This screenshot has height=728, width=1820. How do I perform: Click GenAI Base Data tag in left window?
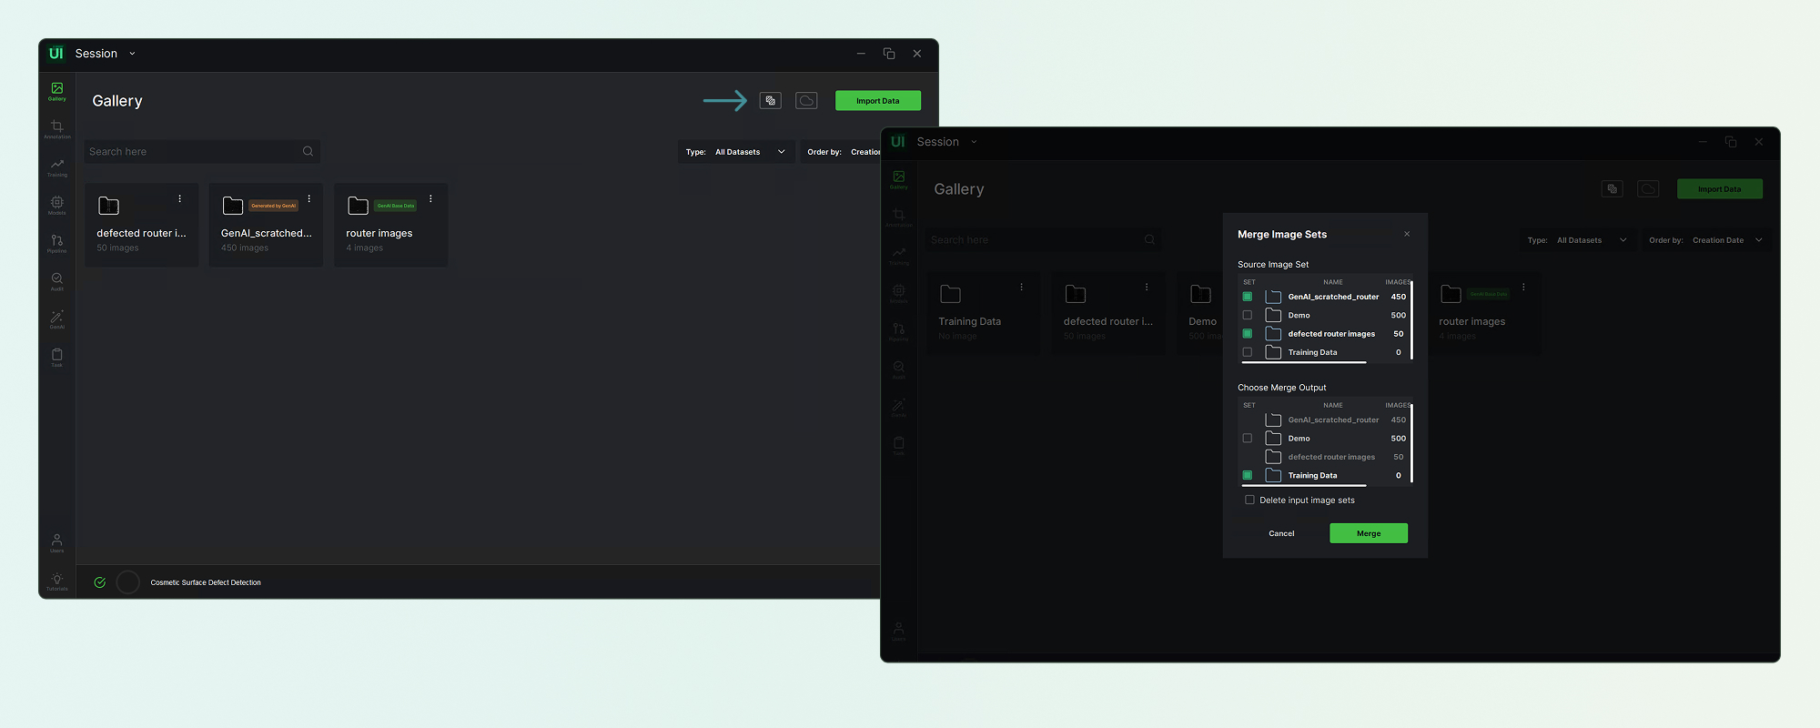[396, 206]
